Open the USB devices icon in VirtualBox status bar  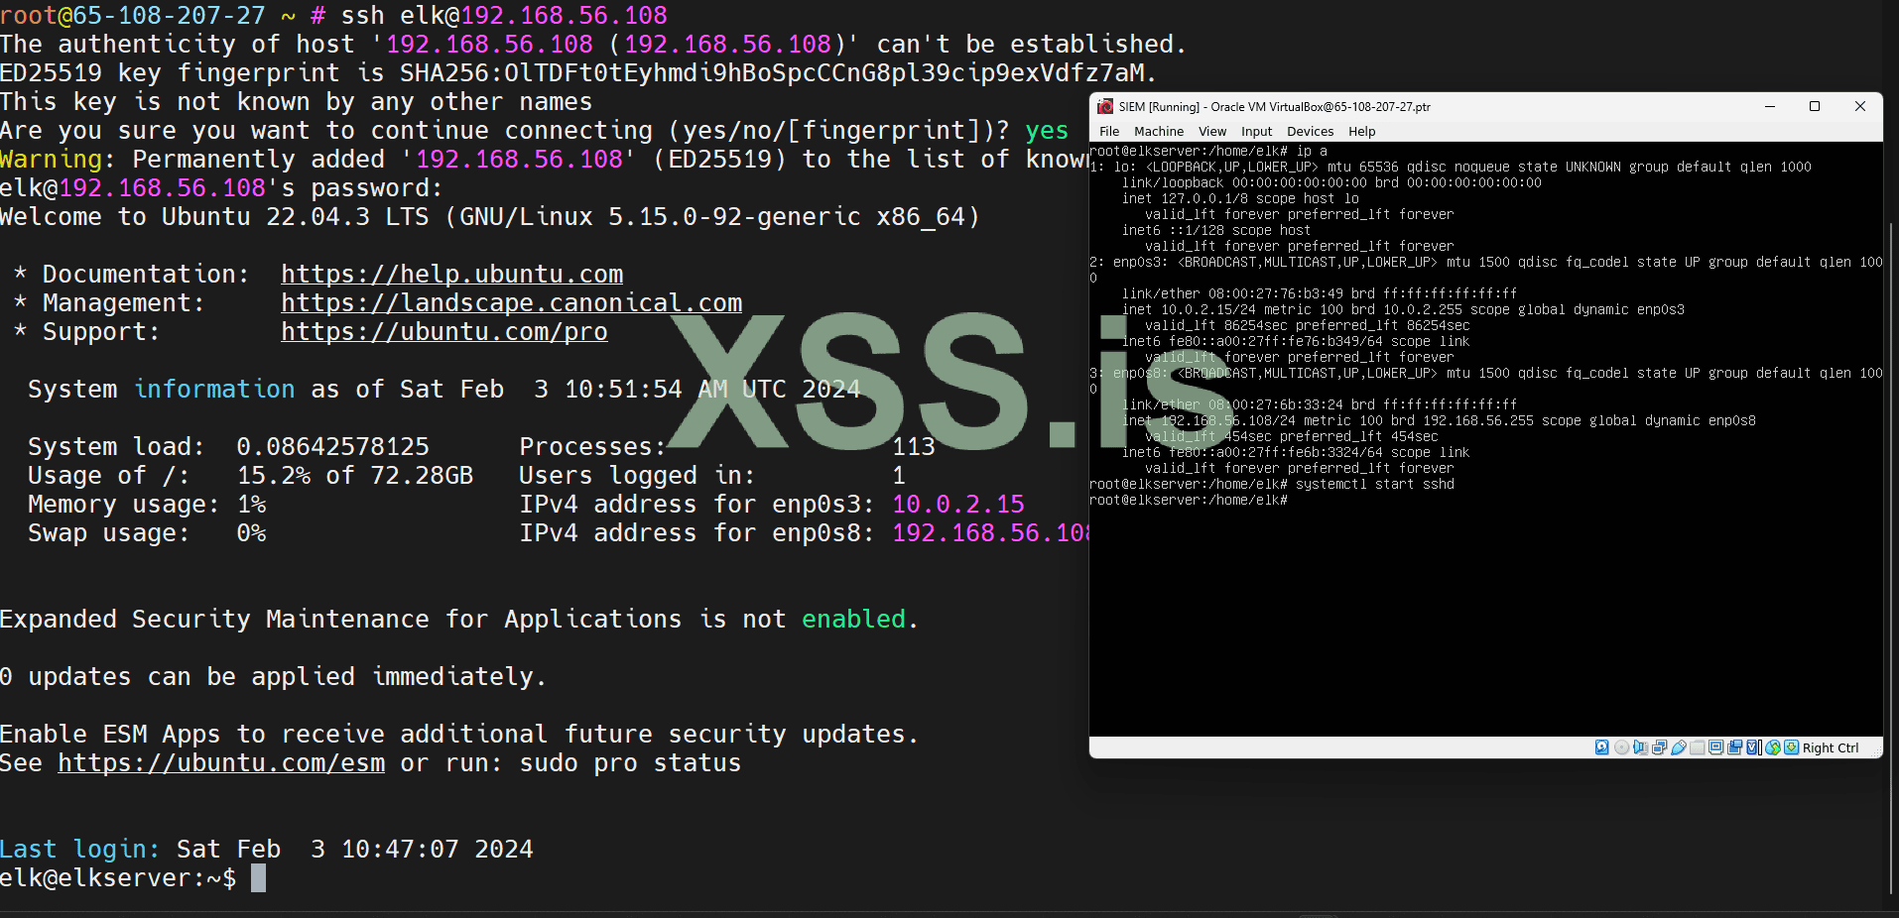pos(1679,747)
